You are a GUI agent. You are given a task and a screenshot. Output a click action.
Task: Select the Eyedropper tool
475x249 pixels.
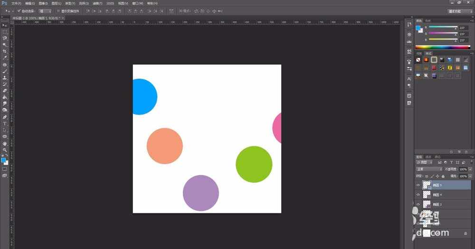(x=5, y=57)
